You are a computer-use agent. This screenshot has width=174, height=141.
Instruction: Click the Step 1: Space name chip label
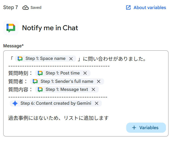click(x=46, y=59)
